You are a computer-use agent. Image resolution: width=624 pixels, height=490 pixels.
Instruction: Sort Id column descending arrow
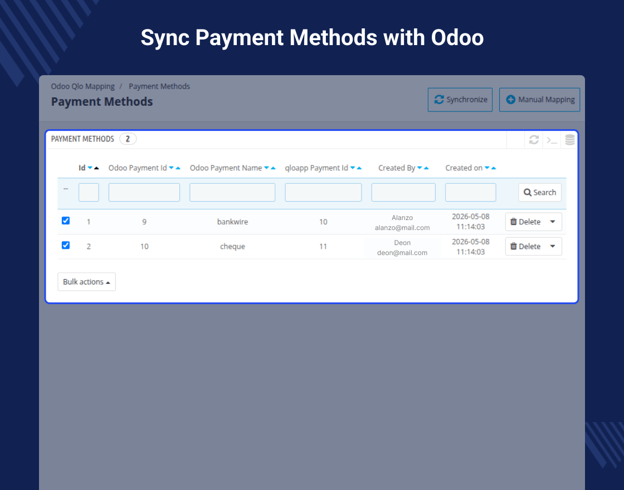tap(90, 168)
